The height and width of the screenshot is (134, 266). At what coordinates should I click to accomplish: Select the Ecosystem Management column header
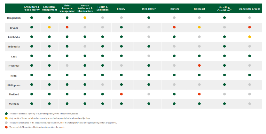[49, 8]
